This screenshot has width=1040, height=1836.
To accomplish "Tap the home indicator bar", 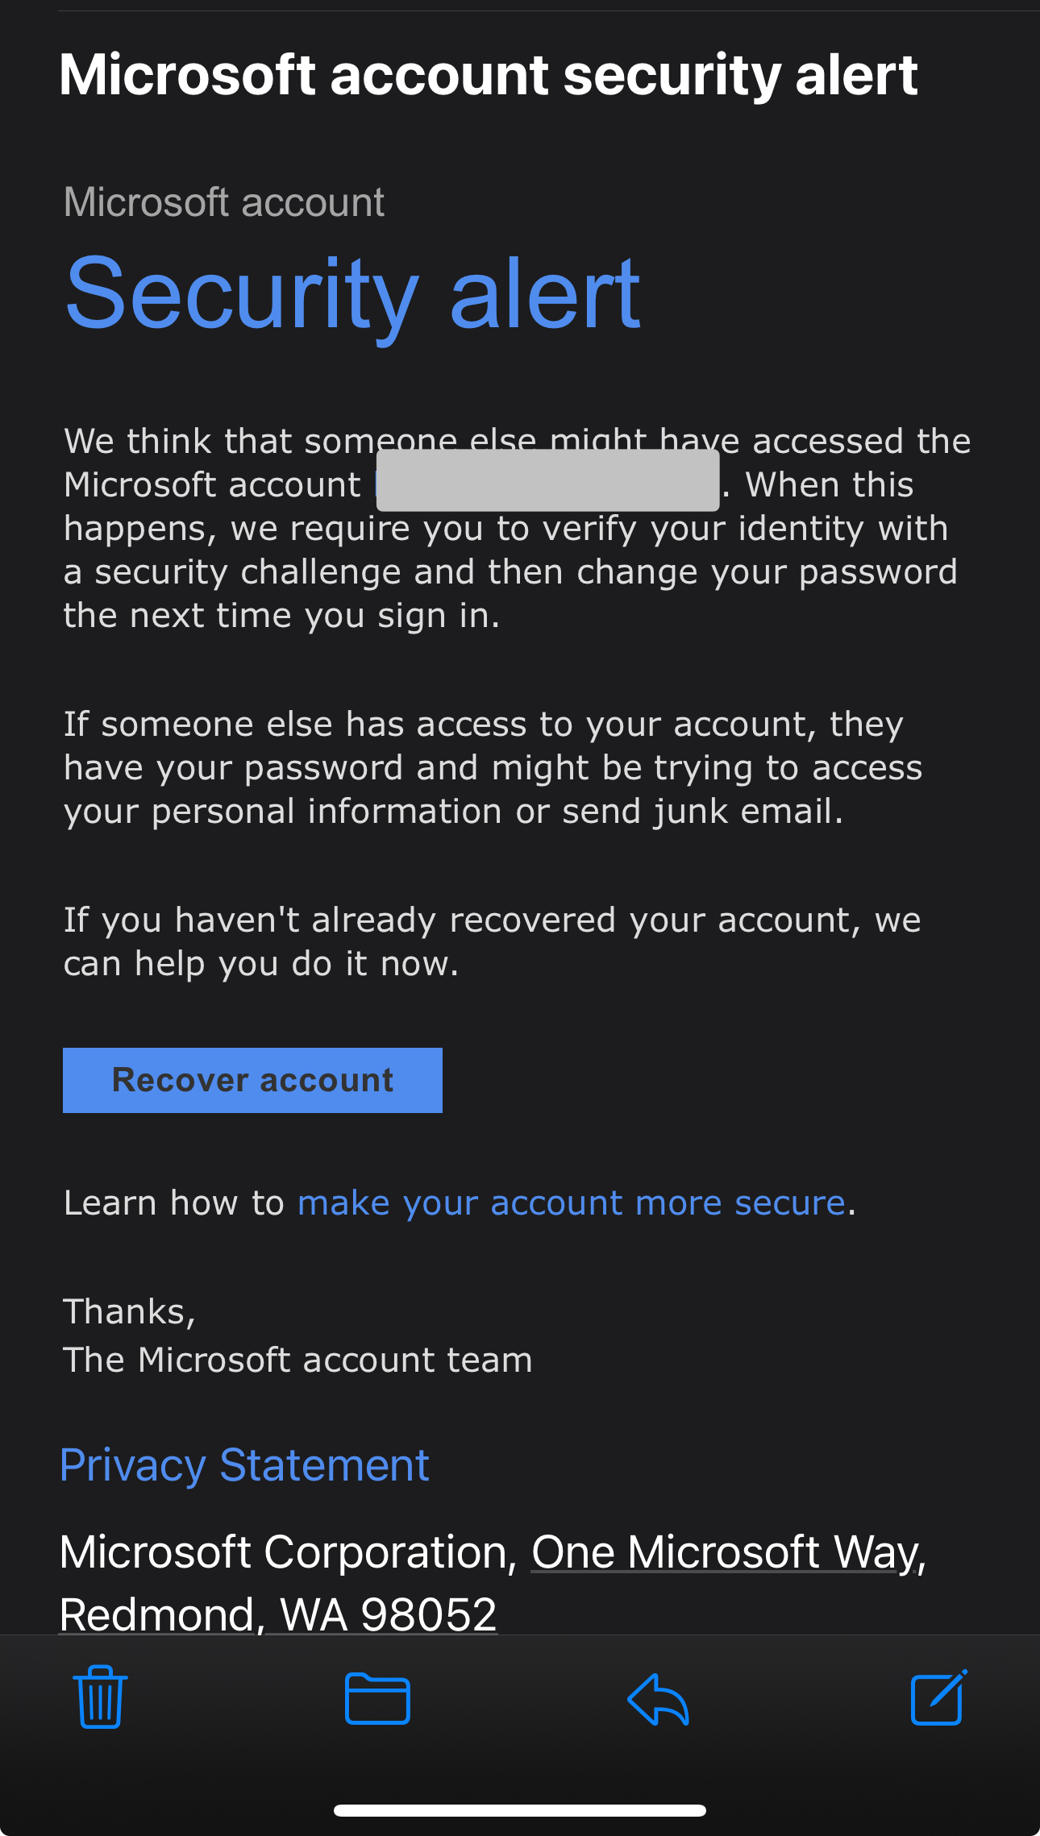I will (520, 1810).
